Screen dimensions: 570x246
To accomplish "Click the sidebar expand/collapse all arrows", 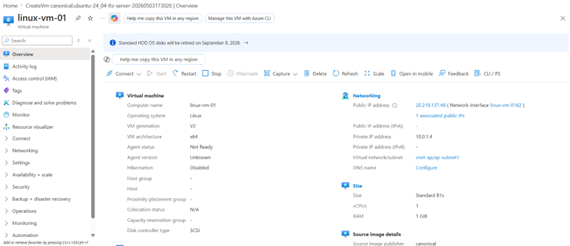I will coord(78,41).
